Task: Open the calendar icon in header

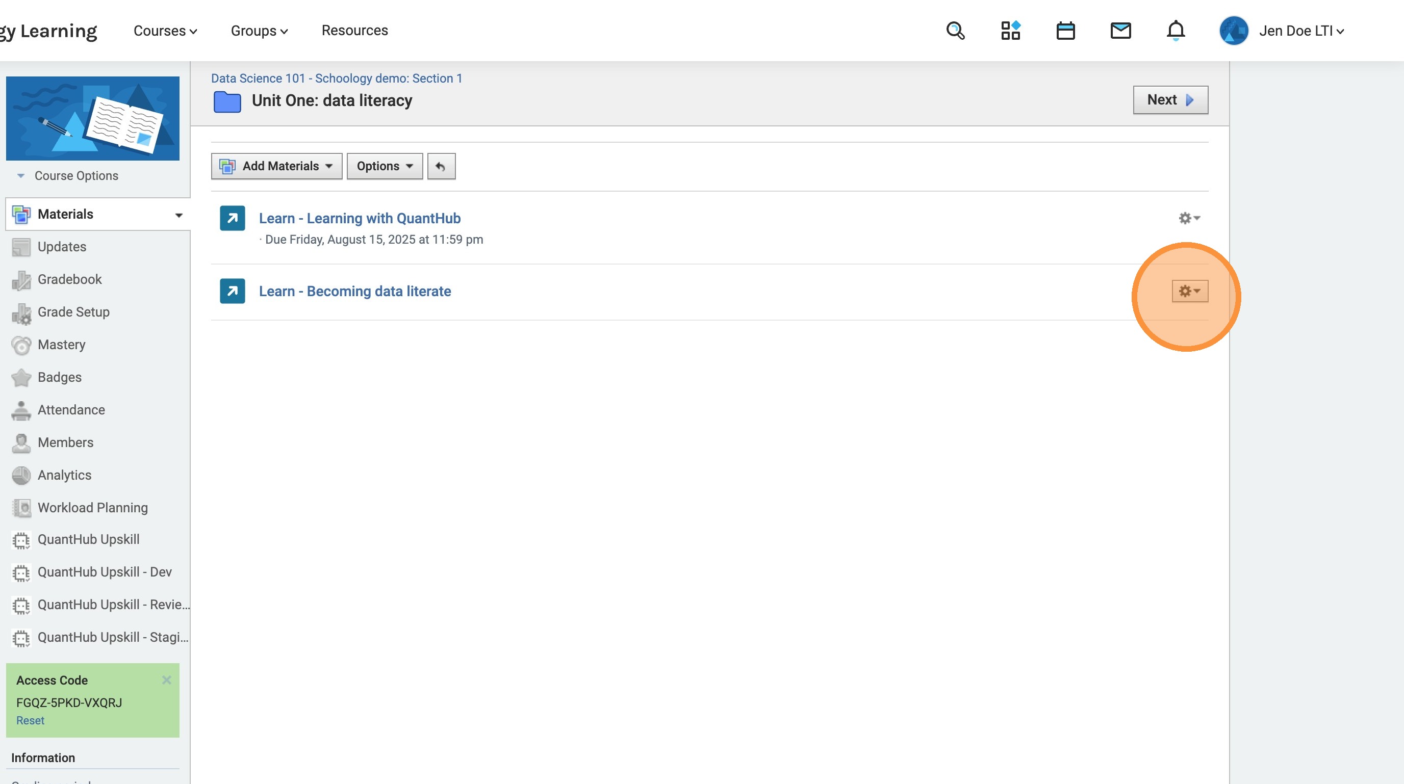Action: (1065, 31)
